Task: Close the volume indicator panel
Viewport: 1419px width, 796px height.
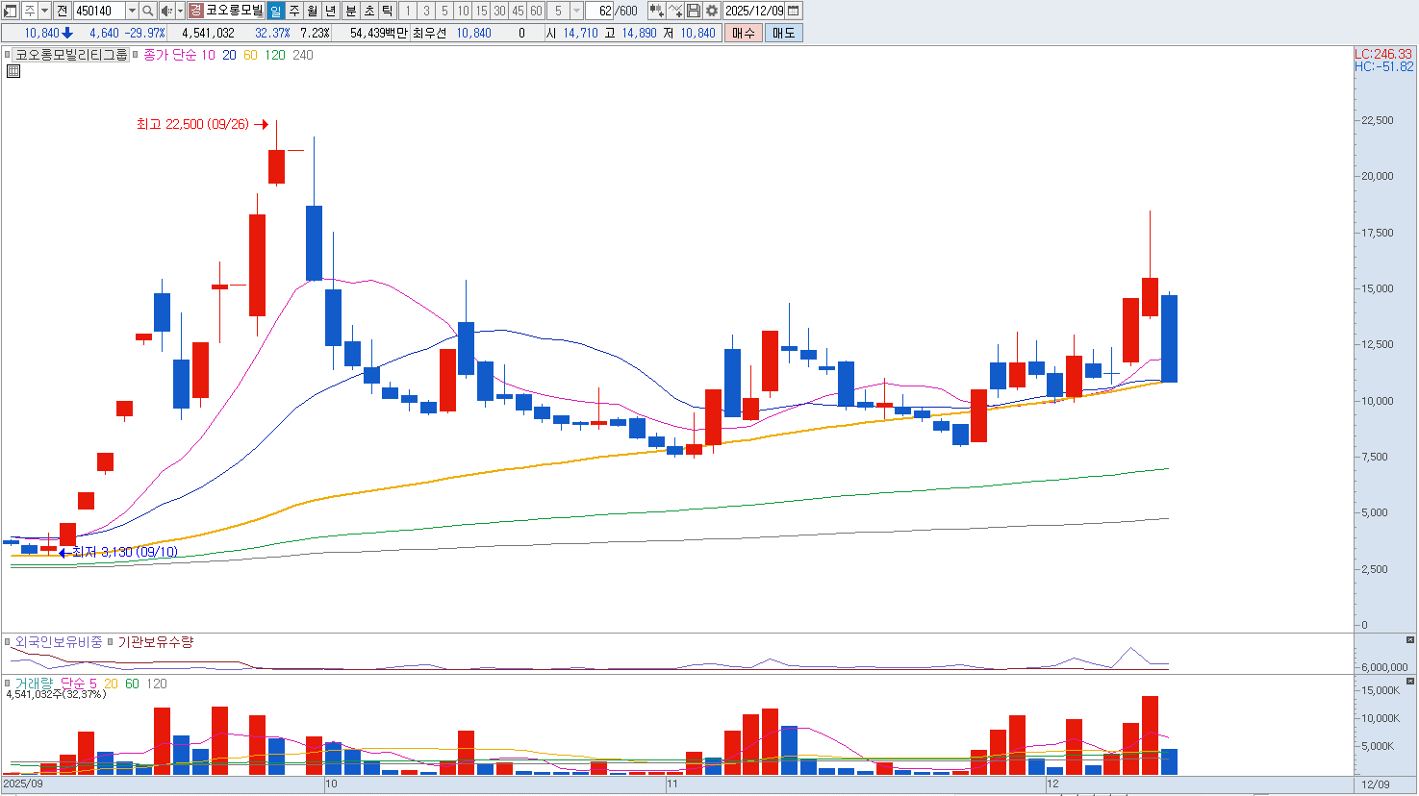Action: [1410, 681]
